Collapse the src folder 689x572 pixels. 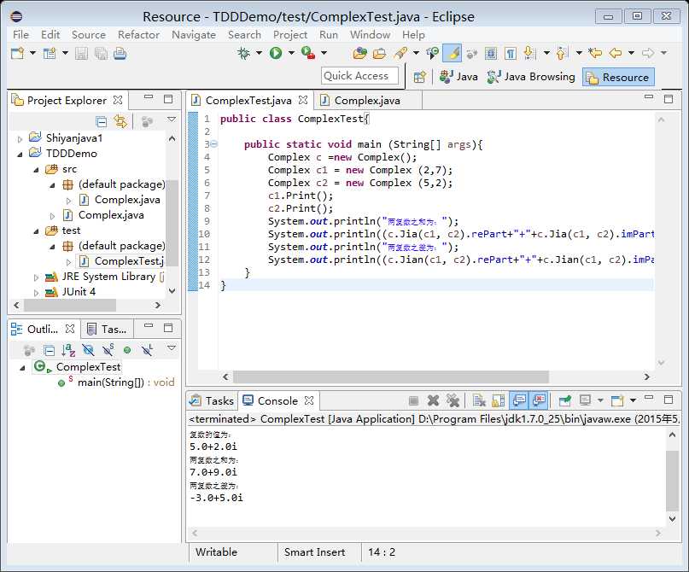click(x=36, y=170)
